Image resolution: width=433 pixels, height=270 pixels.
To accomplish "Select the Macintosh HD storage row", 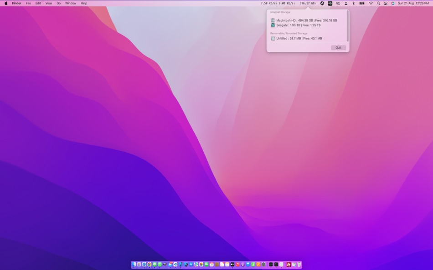I will click(304, 20).
